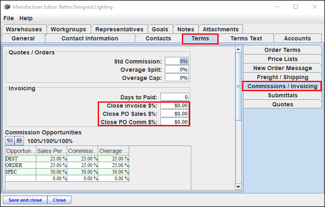
Task: Select the Quotes side tab
Action: point(282,104)
